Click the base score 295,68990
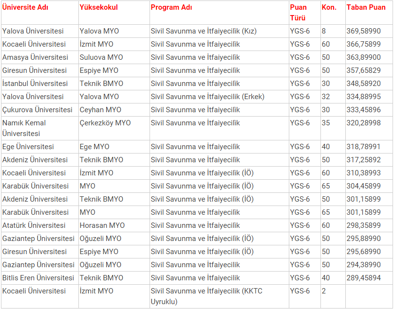Viewport: 394px width, 309px height. (364, 252)
